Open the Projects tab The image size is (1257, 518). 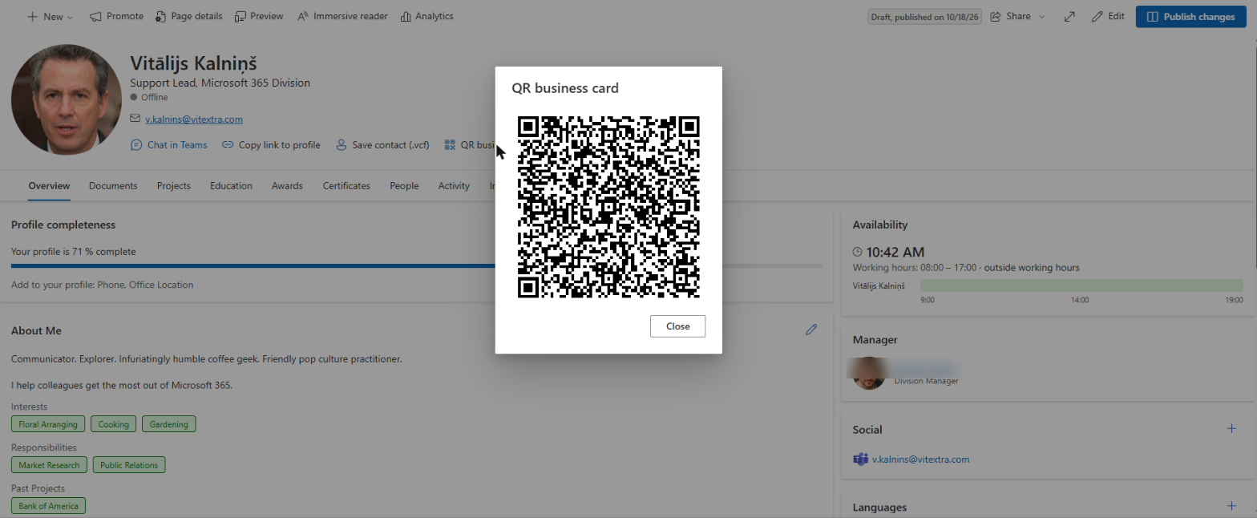(174, 185)
